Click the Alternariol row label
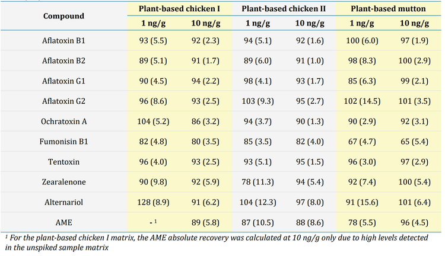This screenshot has height=256, width=445. 63,202
